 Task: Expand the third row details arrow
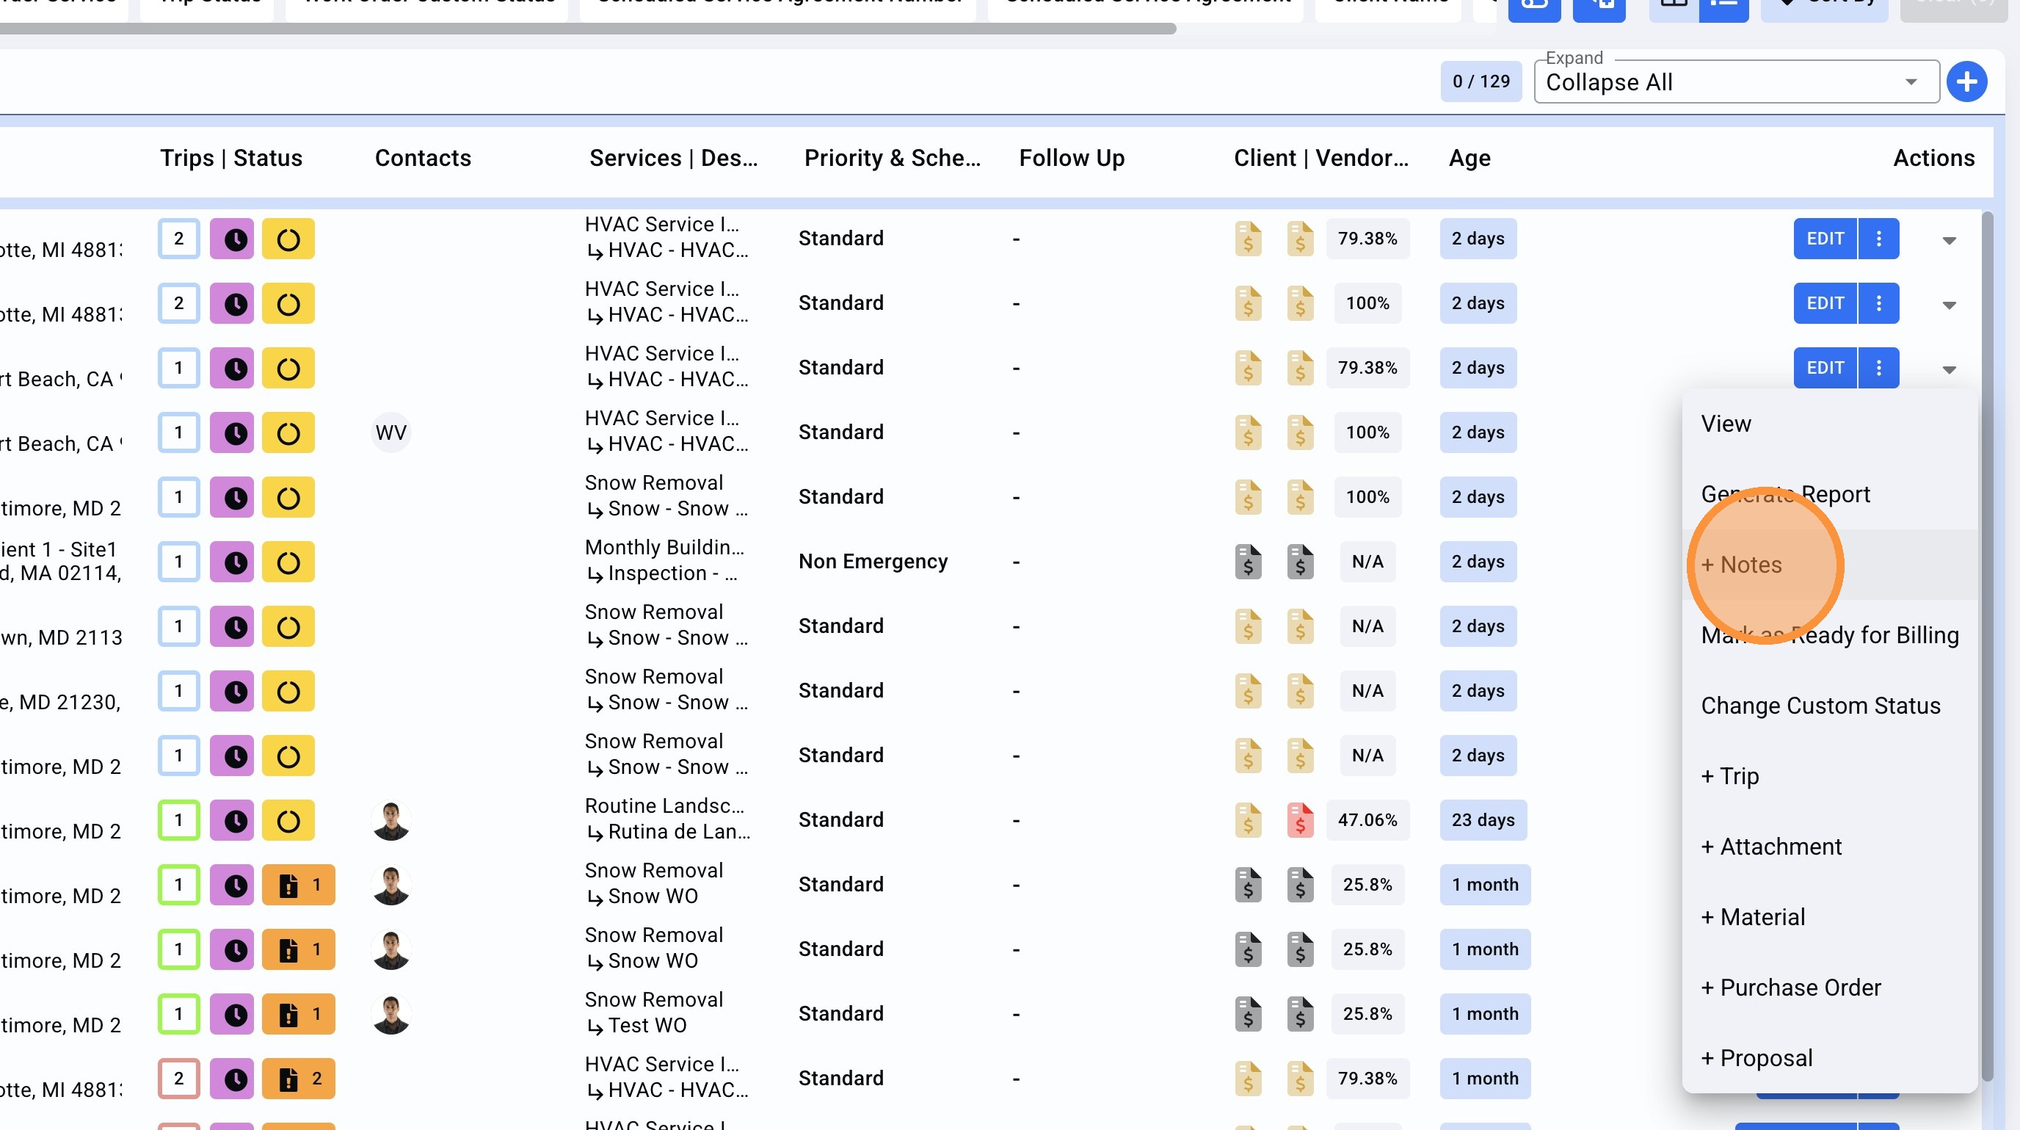click(x=1949, y=369)
